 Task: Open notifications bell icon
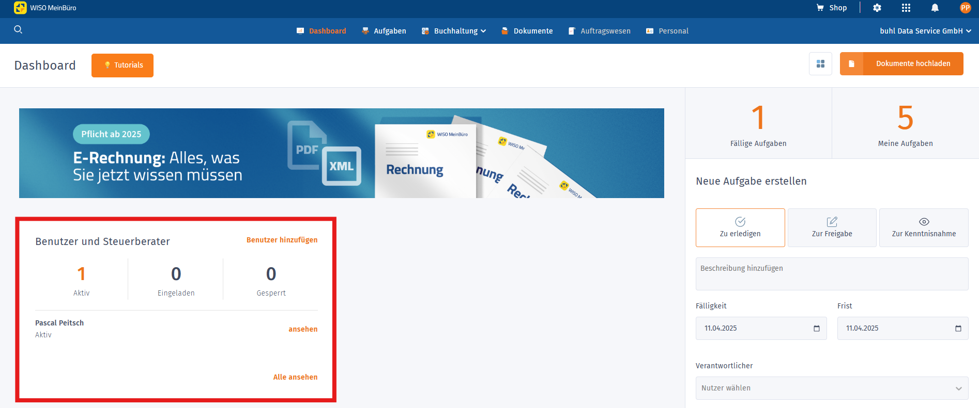coord(935,8)
